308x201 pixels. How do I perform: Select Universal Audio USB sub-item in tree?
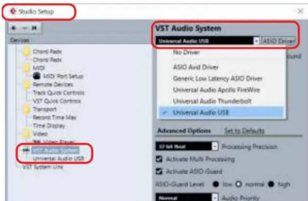tap(58, 159)
